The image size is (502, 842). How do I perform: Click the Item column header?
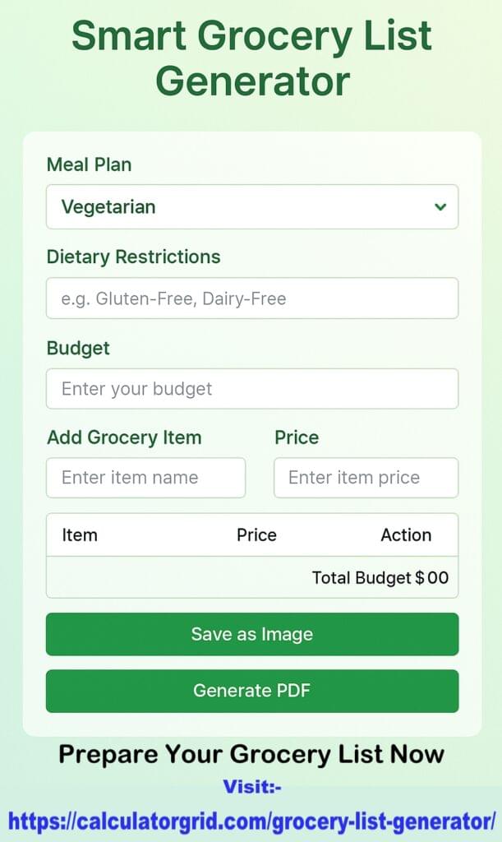[78, 534]
